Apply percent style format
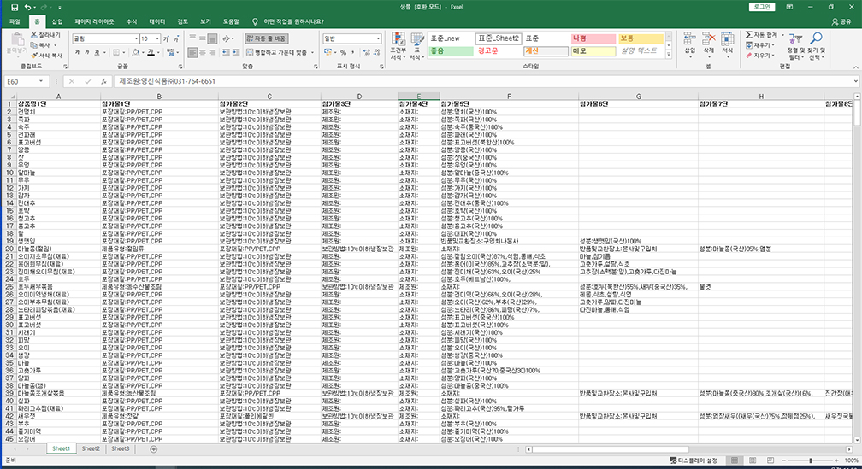The height and width of the screenshot is (469, 862). pos(343,53)
